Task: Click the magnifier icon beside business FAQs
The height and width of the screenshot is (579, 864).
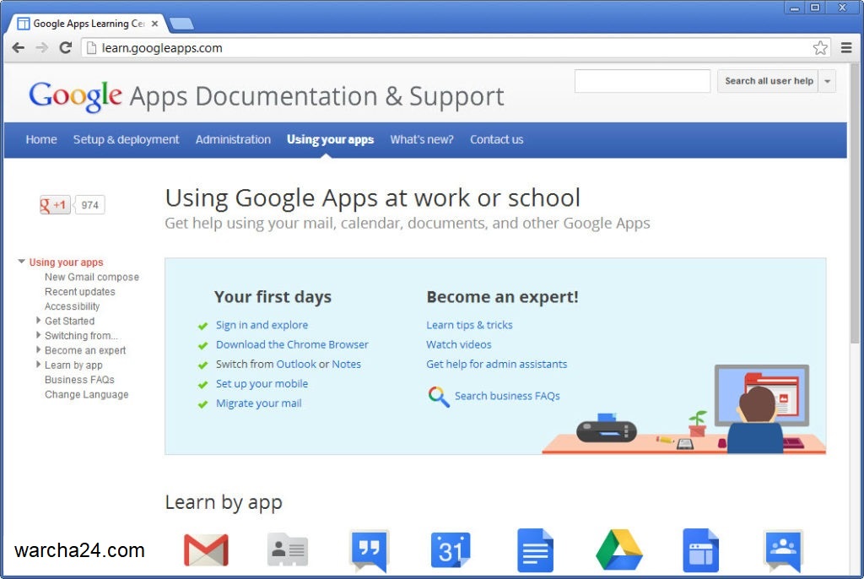Action: click(x=439, y=397)
